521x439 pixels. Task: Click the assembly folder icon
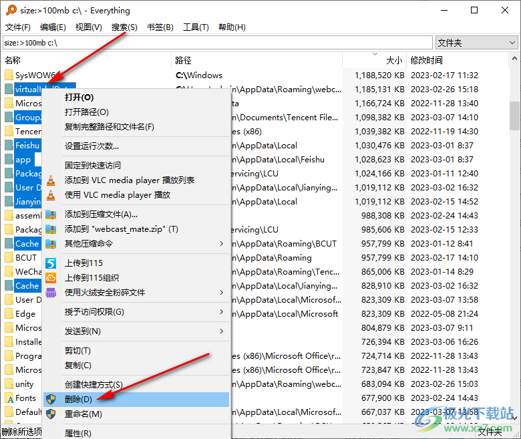9,215
